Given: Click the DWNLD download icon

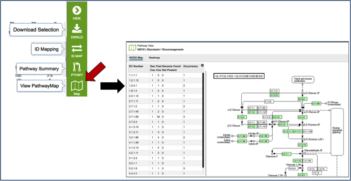Looking at the screenshot, I should (77, 29).
